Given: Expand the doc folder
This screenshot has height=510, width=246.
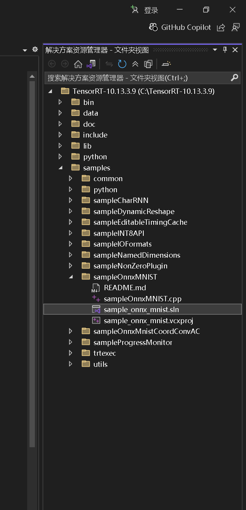Looking at the screenshot, I should tap(60, 124).
